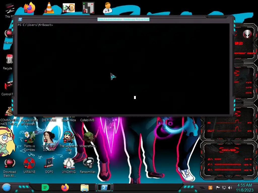258x193 pixels.
Task: Open the Firefox desktop shortcut
Action: pos(29,8)
